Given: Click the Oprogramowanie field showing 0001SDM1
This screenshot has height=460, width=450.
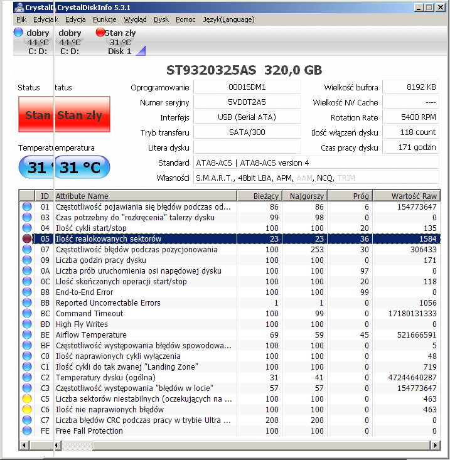Looking at the screenshot, I should 247,87.
